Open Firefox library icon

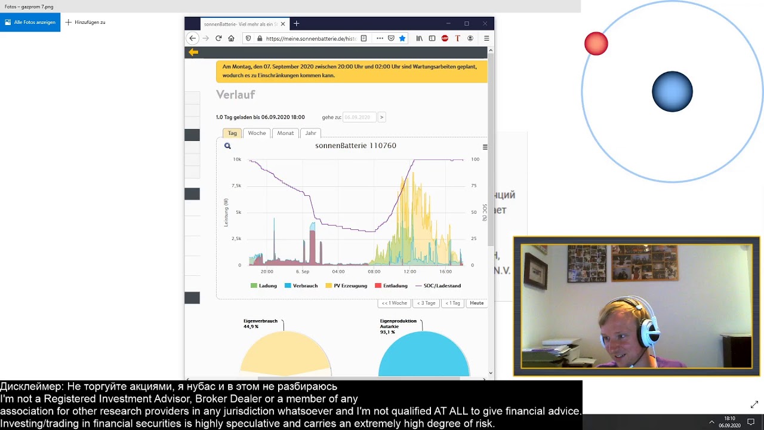(x=420, y=38)
